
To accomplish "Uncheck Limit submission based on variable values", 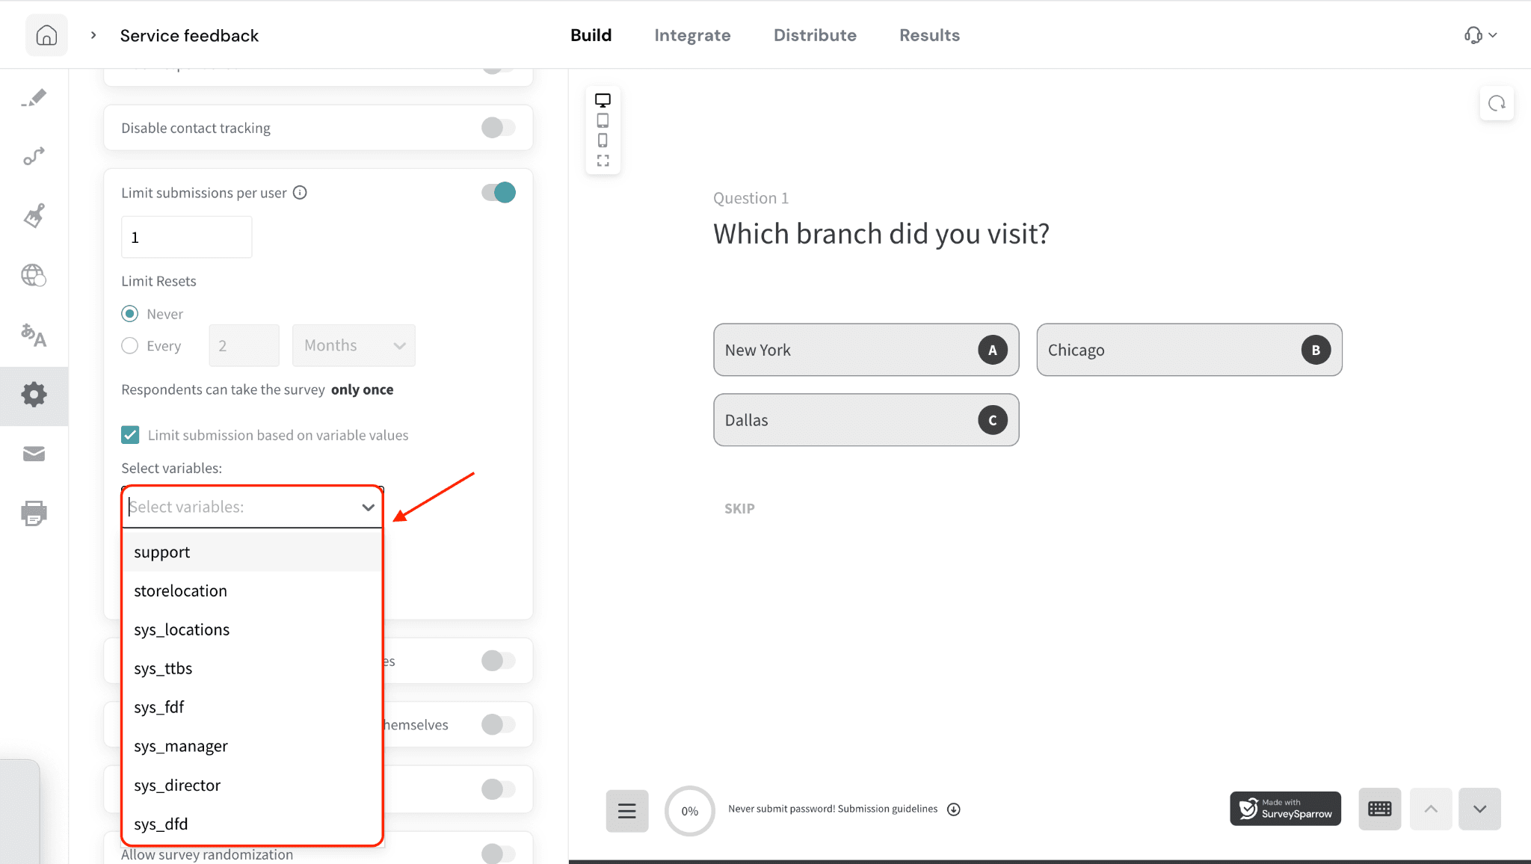I will click(130, 435).
